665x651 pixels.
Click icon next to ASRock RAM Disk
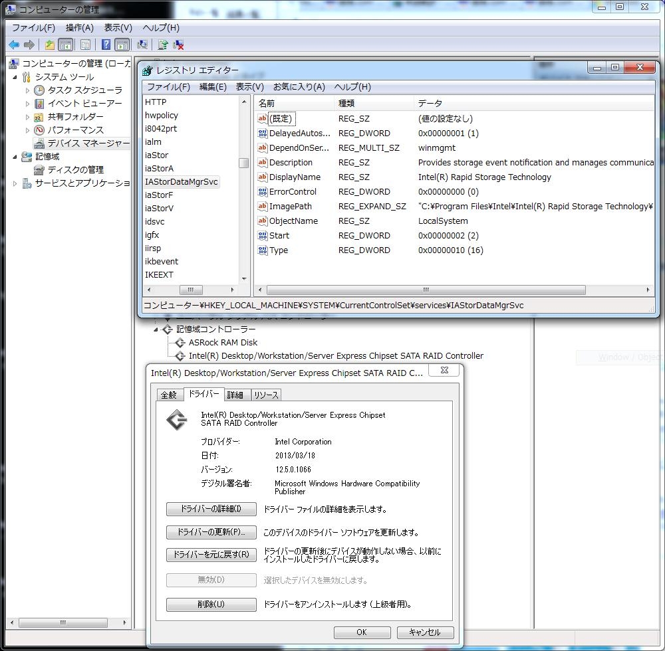(180, 343)
